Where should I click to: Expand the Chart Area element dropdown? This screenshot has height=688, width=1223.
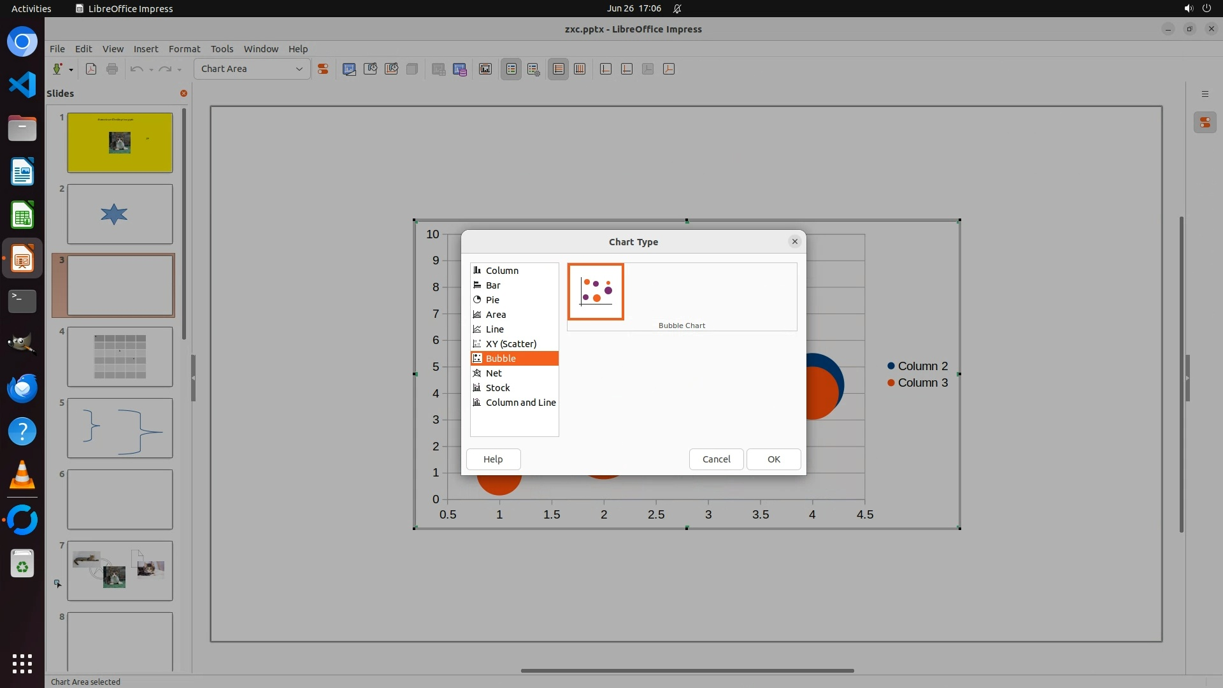(299, 69)
